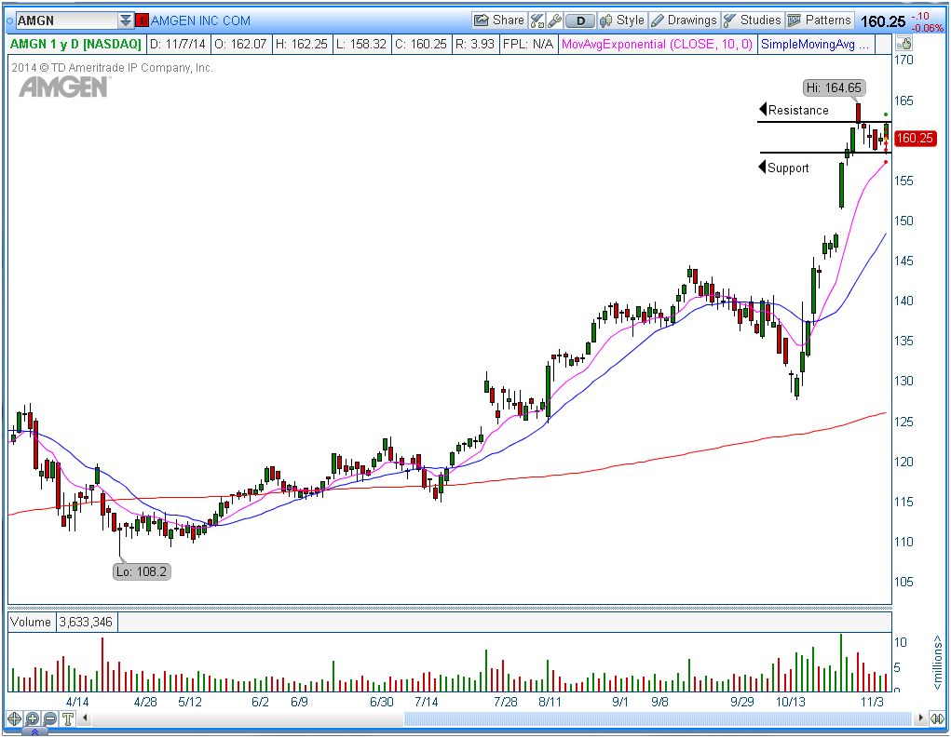Click the Lo: 108.2 price bubble
The image size is (951, 738).
(x=142, y=571)
